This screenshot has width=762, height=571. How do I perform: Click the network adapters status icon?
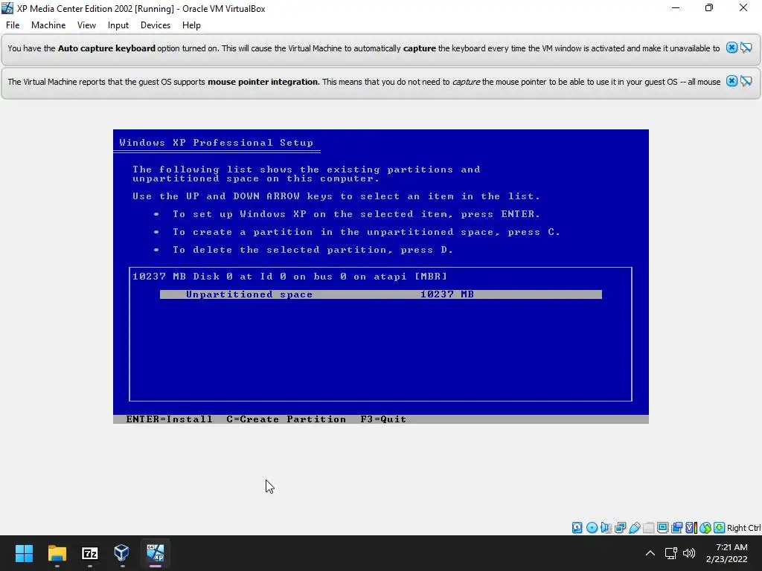point(620,527)
